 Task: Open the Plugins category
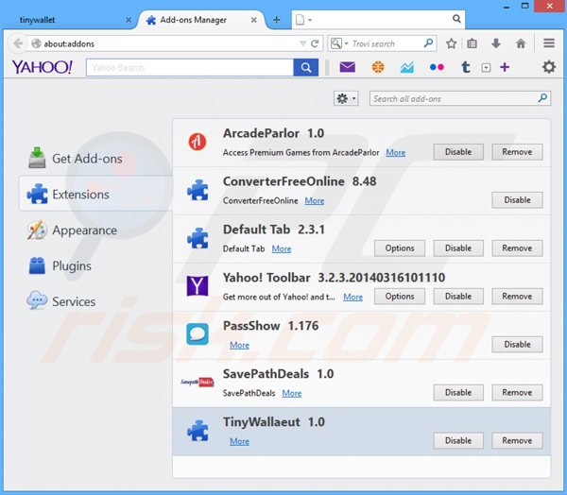coord(60,265)
